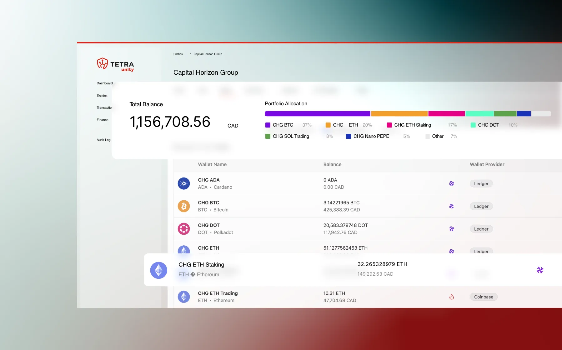Click the Coinbase provider badge

point(483,297)
